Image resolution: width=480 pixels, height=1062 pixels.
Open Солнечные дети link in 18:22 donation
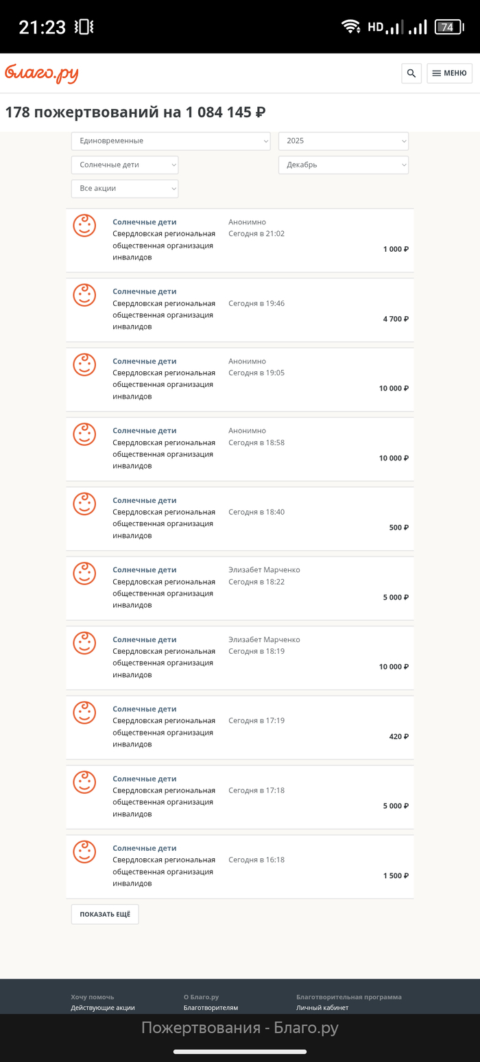click(x=145, y=569)
